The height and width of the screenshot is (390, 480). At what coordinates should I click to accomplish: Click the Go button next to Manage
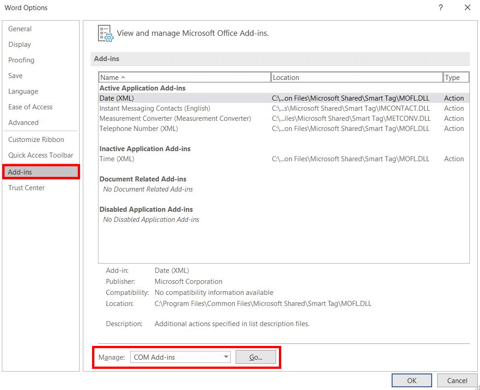256,357
